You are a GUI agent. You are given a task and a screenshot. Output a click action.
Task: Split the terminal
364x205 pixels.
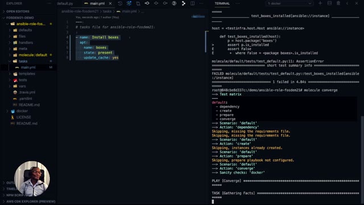coord(329,3)
